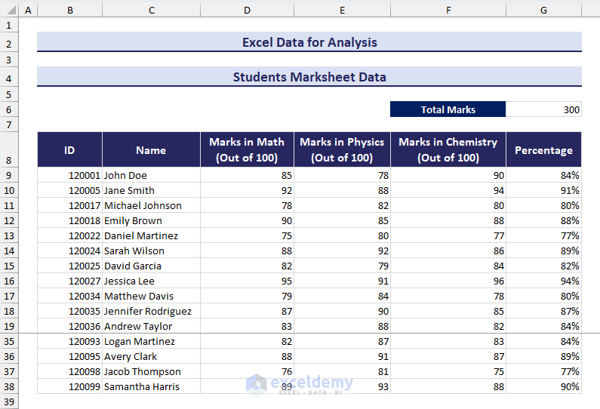Click Samantha Harris name cell
600x409 pixels.
(x=151, y=386)
